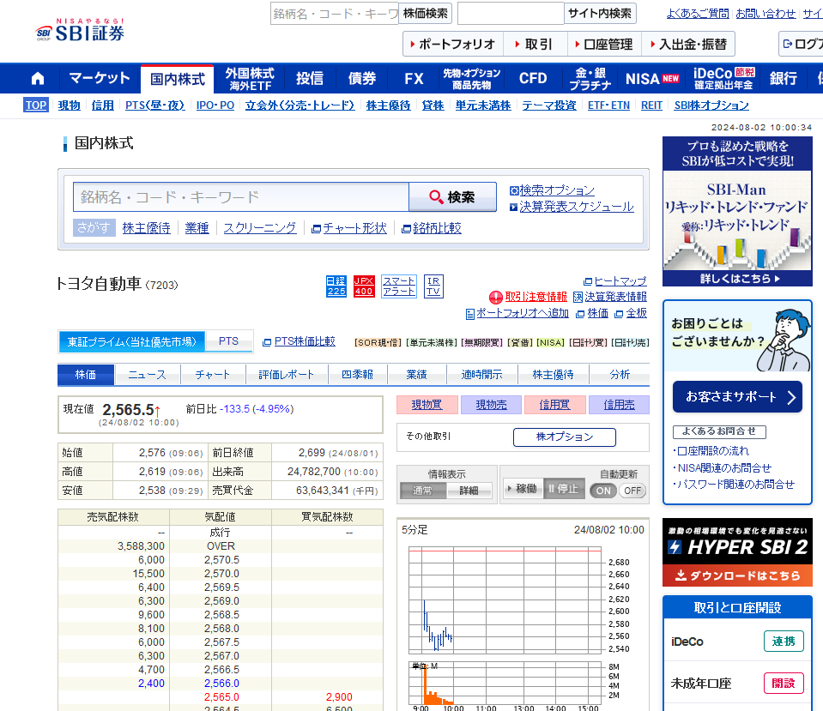
Task: Focus the 銘柄名・コード・キーワード search field
Action: pos(240,197)
